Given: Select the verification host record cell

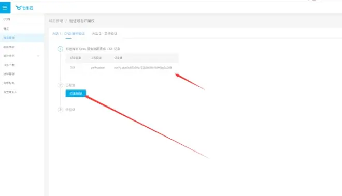Looking at the screenshot, I should 98,68.
